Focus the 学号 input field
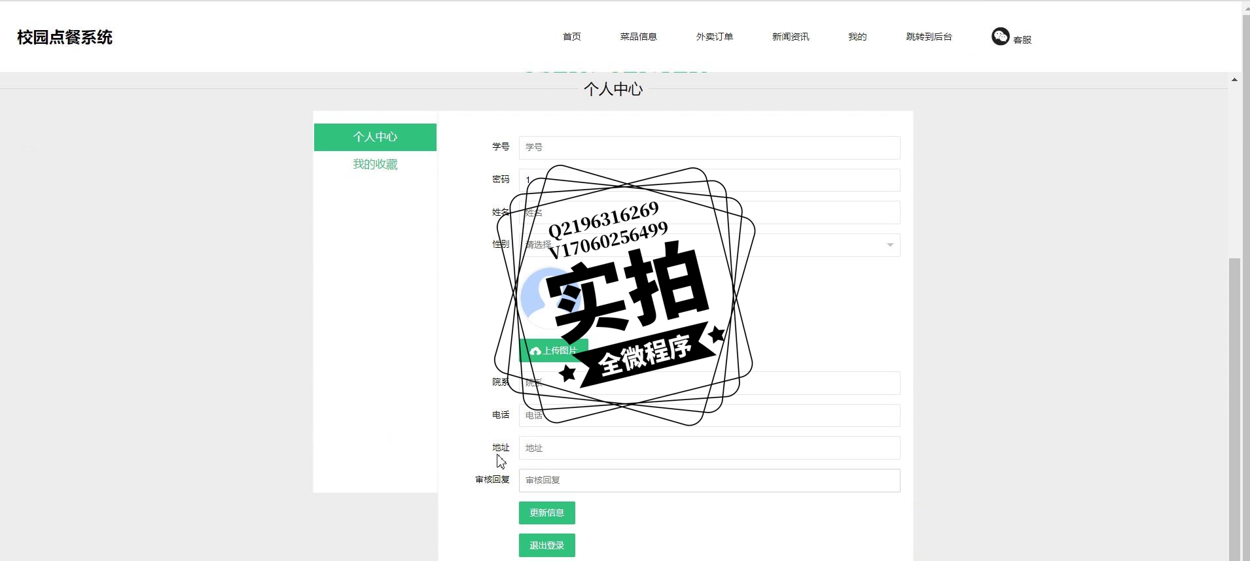The width and height of the screenshot is (1250, 561). coord(709,147)
